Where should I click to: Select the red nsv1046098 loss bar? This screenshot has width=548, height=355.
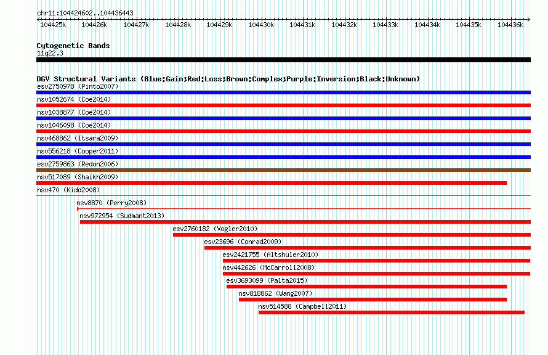[x=283, y=131]
